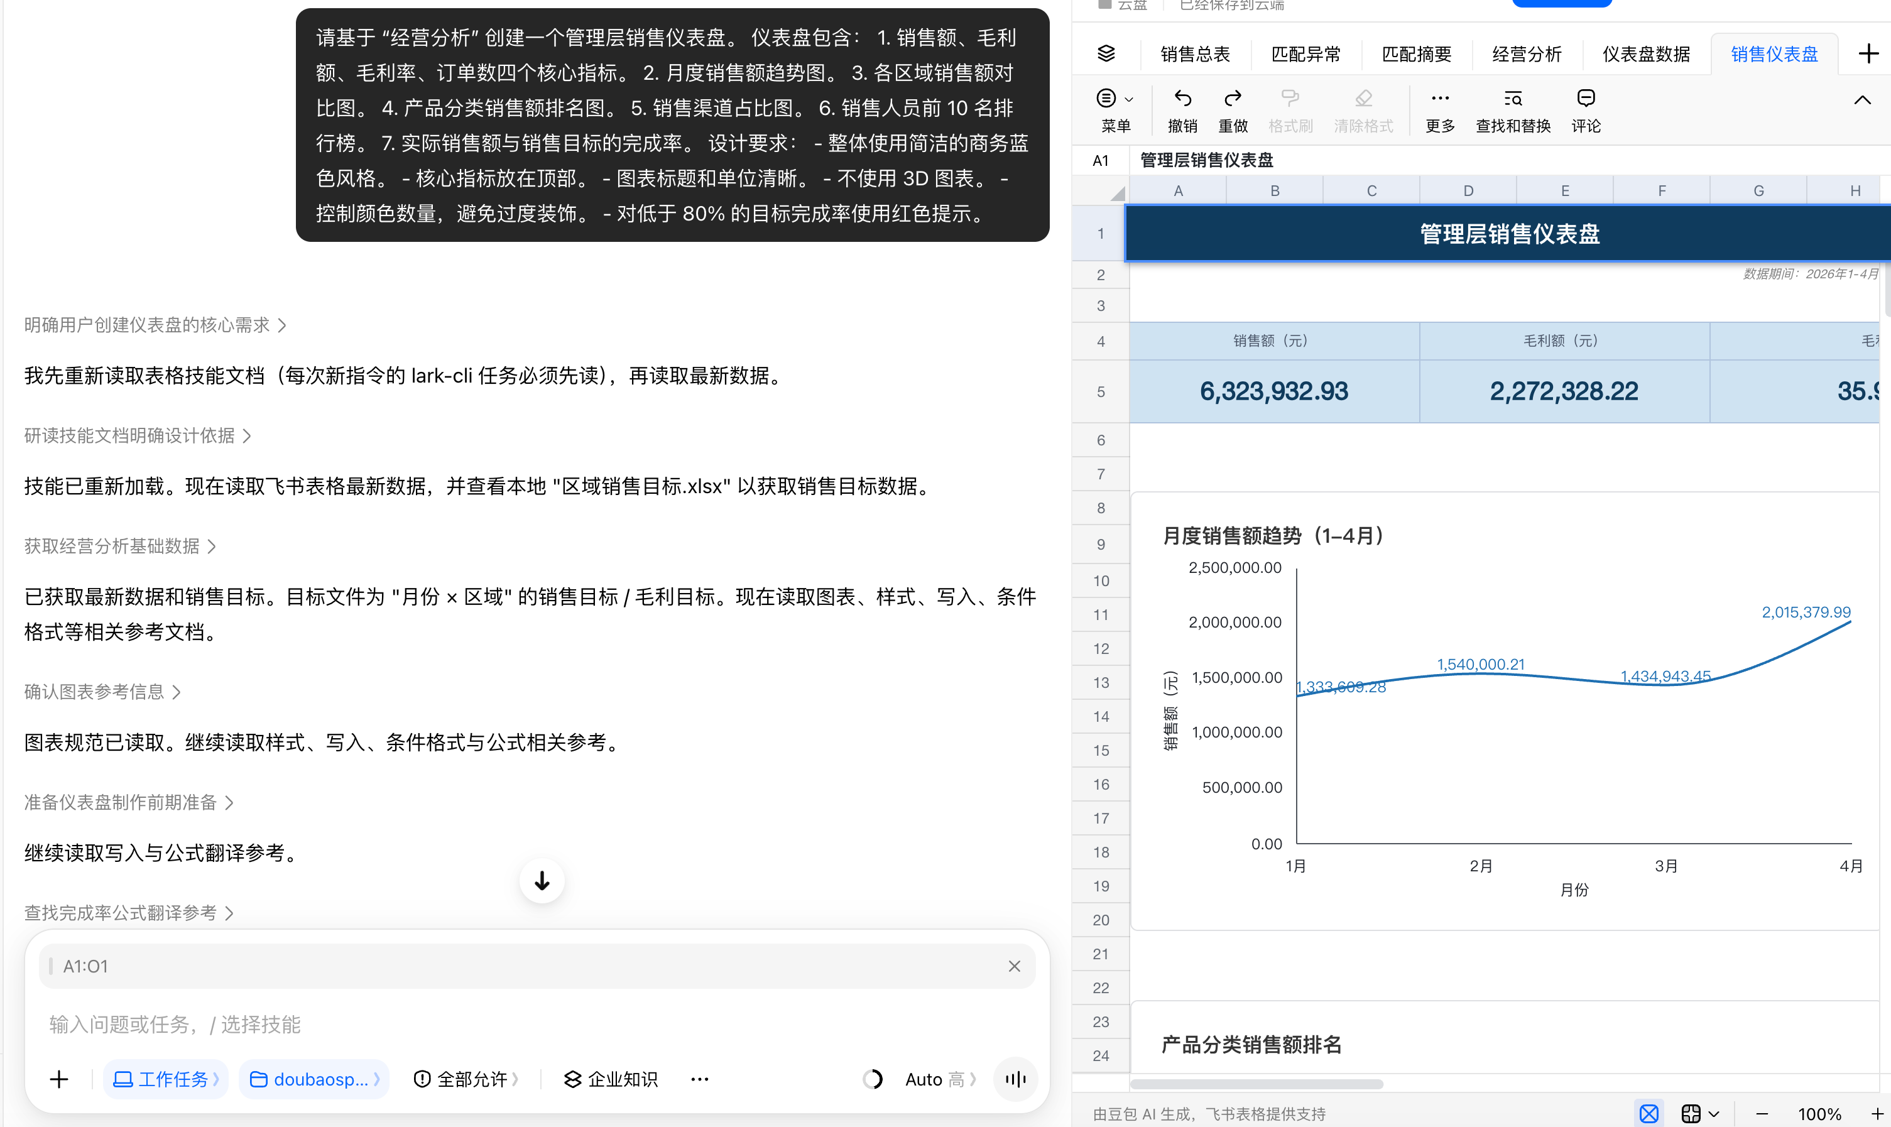
Task: Click the message input field
Action: 537,1025
